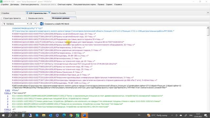Click the Тип пола 4 line

tap(19, 93)
